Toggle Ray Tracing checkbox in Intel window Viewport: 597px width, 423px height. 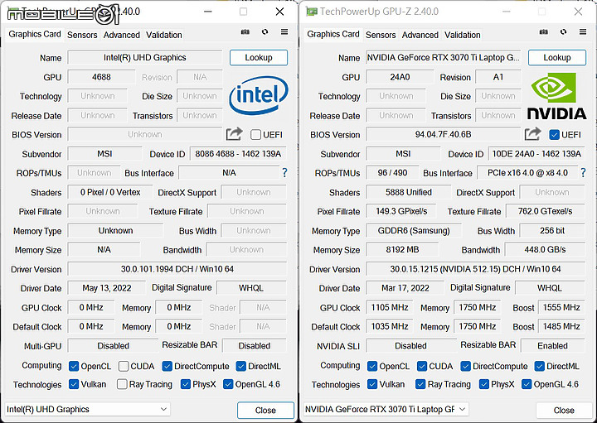pyautogui.click(x=122, y=384)
